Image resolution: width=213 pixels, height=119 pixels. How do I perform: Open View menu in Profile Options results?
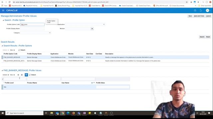[x=12, y=50]
